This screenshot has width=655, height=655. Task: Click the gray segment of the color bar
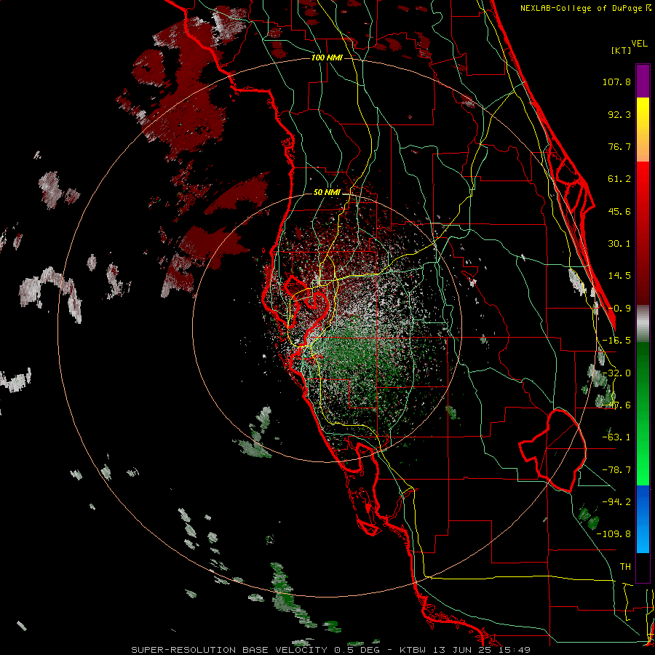[x=643, y=324]
